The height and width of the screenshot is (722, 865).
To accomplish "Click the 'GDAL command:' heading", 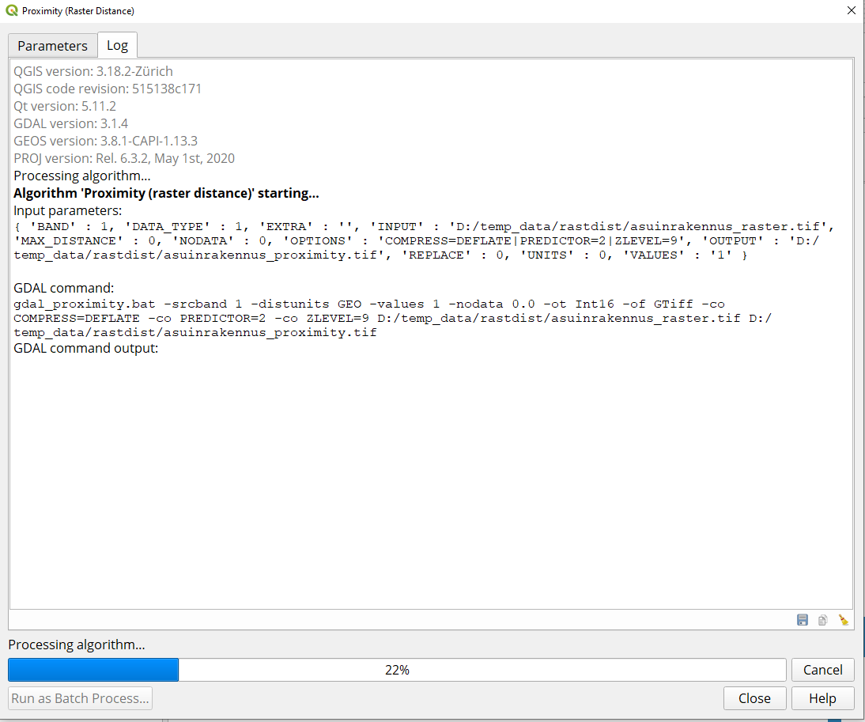I will (64, 288).
